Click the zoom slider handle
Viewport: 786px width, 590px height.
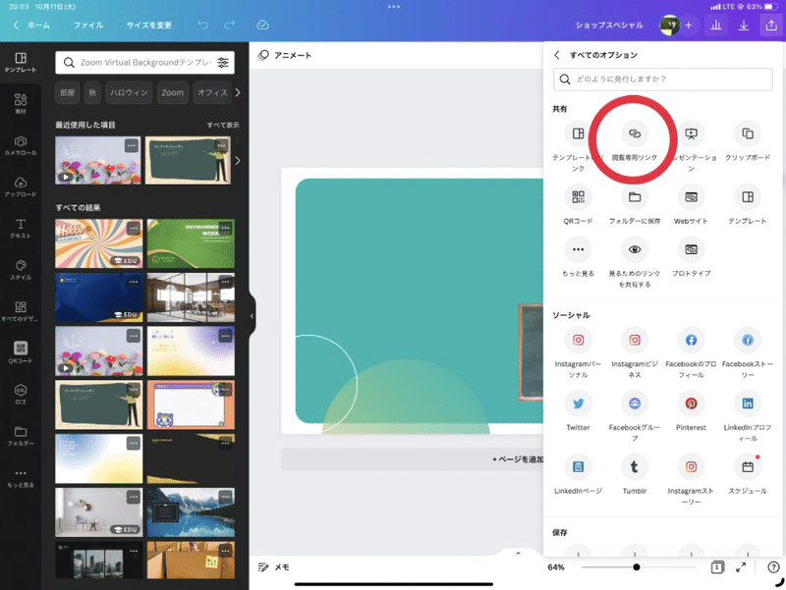coord(636,567)
